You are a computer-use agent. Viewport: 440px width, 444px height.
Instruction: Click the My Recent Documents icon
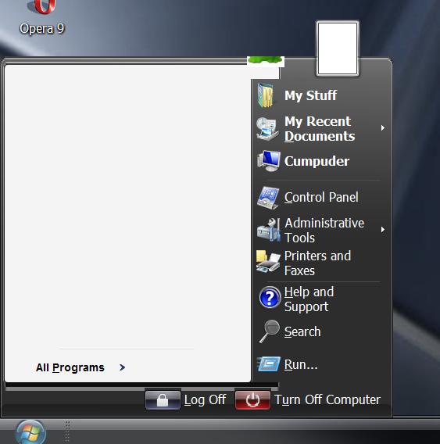pyautogui.click(x=267, y=129)
